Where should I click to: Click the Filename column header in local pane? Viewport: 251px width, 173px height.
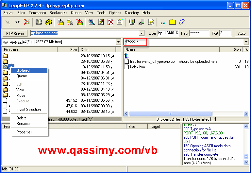pyautogui.click(x=30, y=50)
